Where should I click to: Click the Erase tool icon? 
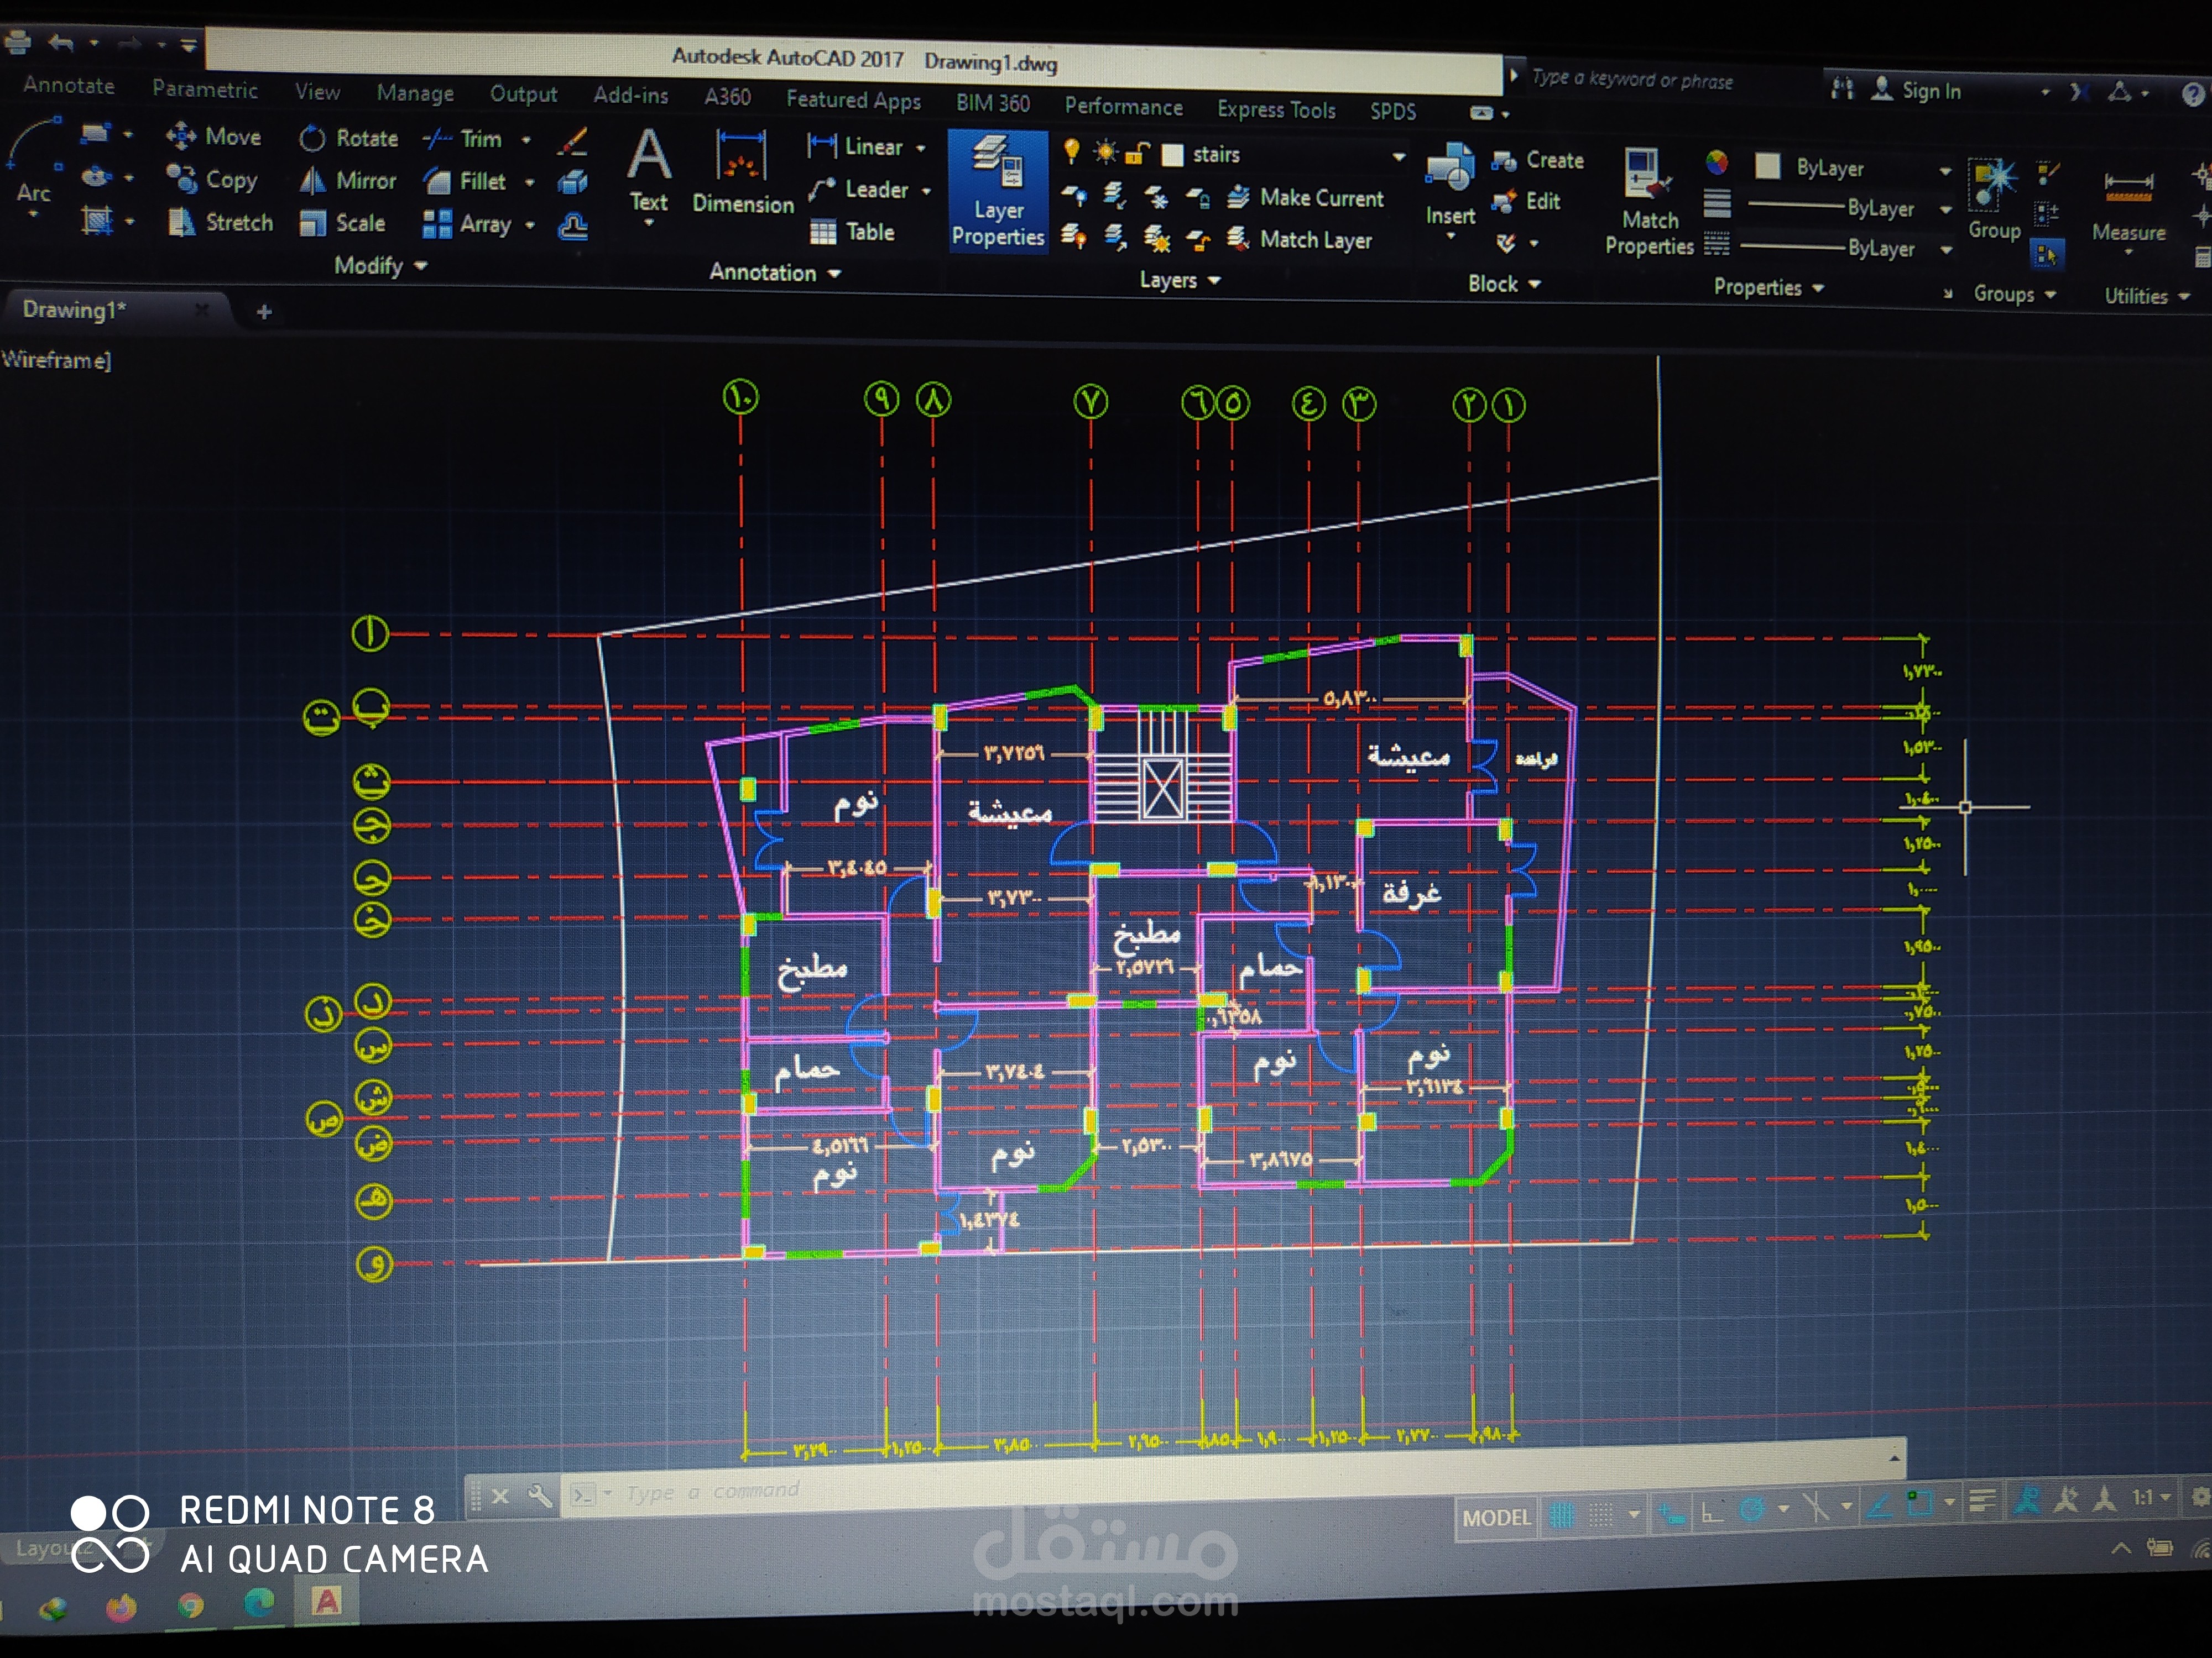pyautogui.click(x=572, y=141)
